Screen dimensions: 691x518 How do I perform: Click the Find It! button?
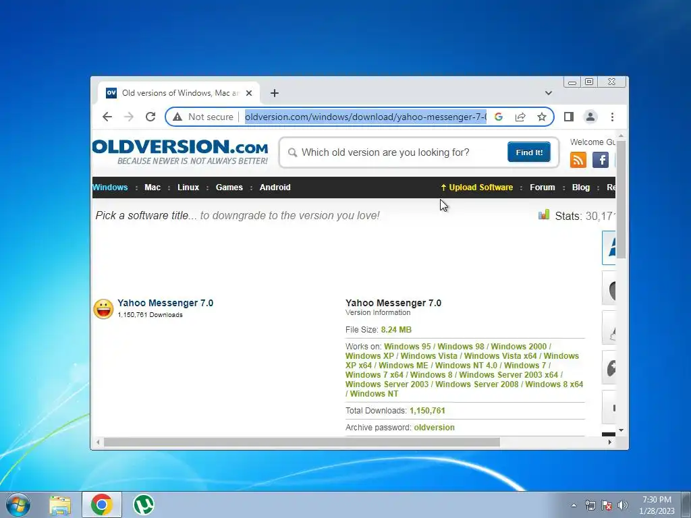(529, 152)
